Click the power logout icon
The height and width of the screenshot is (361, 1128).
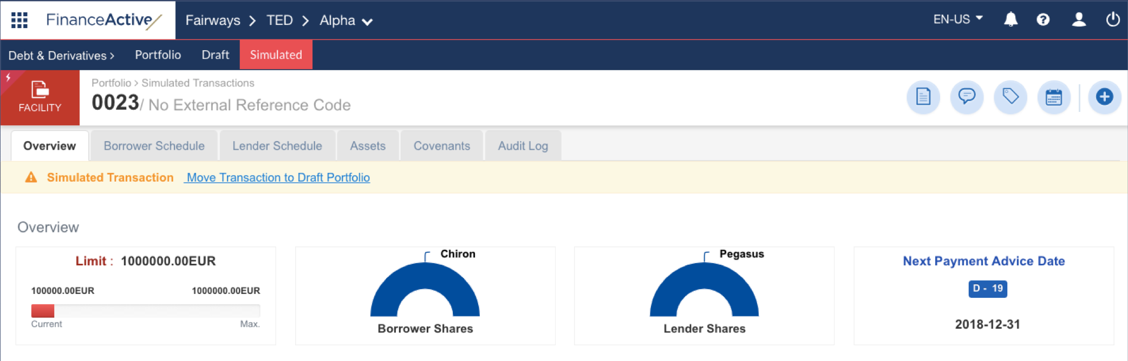click(x=1112, y=20)
